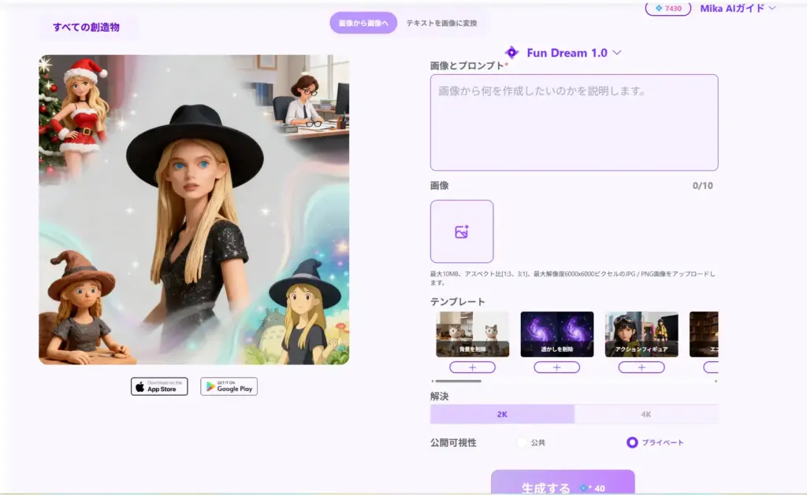807x495 pixels.
Task: Expand the Fun Dream 1.0 model dropdown
Action: (x=617, y=53)
